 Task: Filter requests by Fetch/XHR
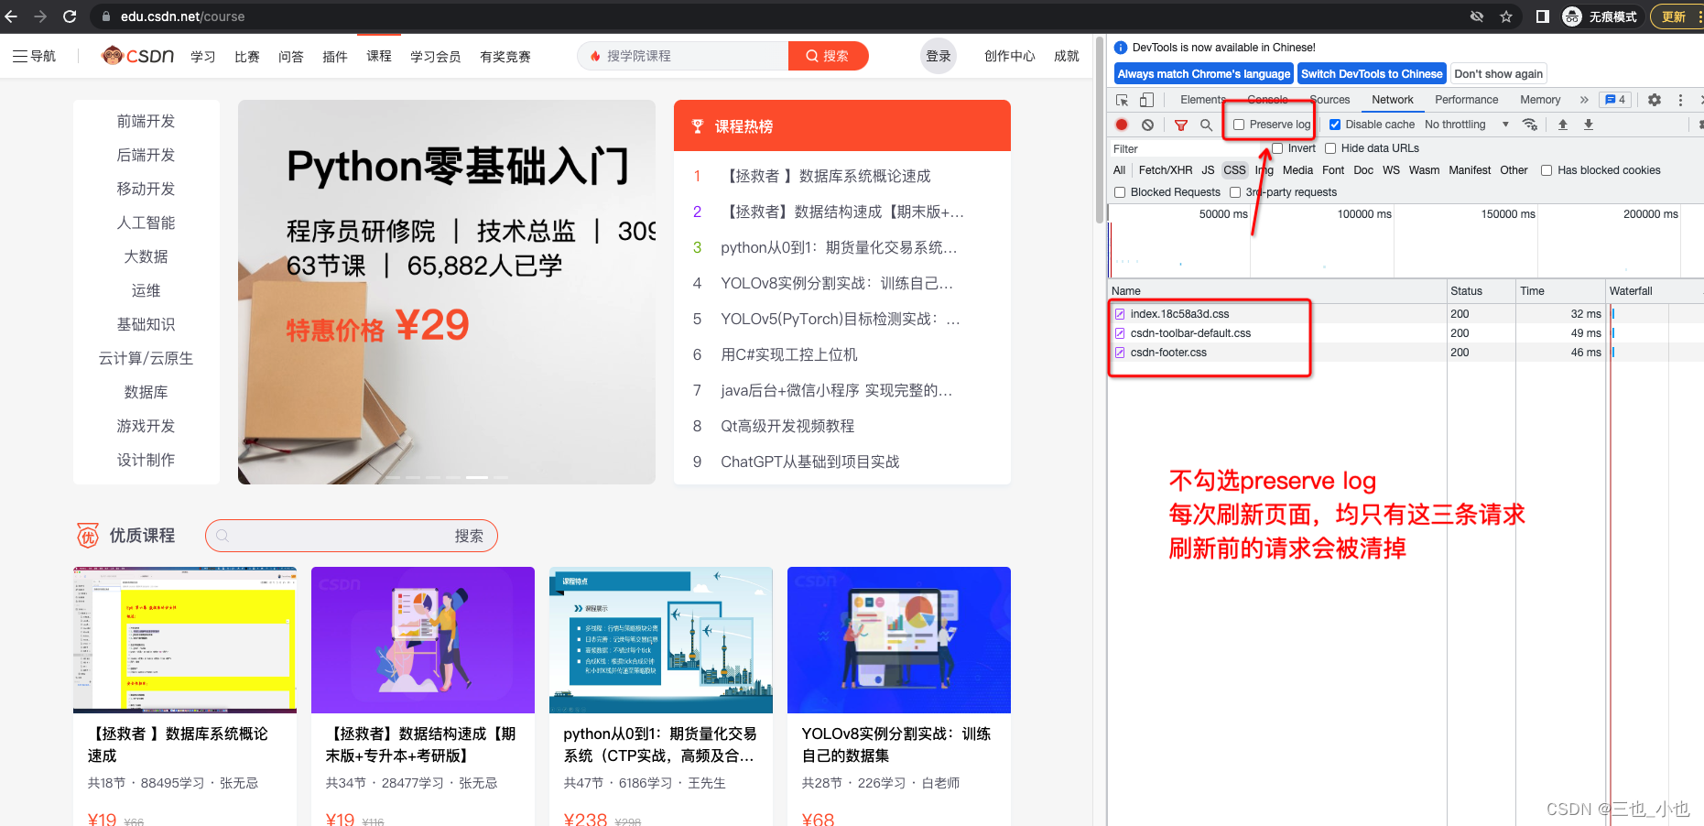point(1166,170)
